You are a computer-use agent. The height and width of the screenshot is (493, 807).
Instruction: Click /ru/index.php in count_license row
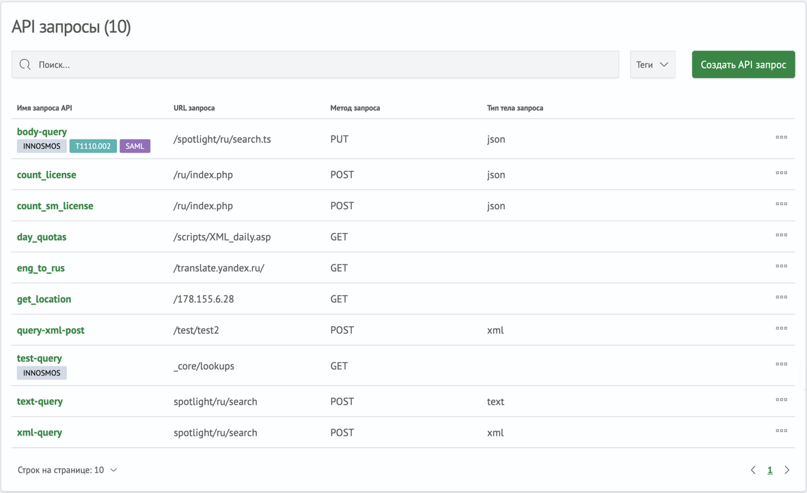[x=204, y=174]
